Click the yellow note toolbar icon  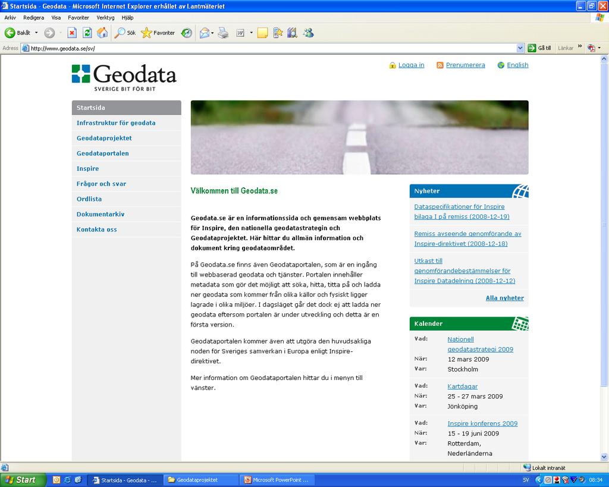[x=262, y=33]
